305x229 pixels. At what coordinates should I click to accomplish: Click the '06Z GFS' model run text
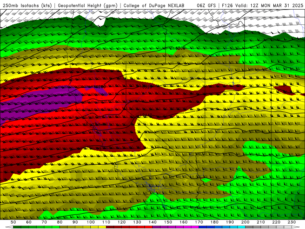[x=206, y=5]
